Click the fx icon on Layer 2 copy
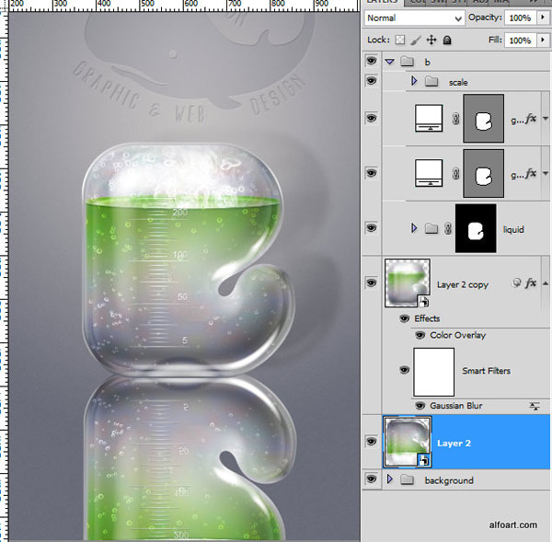 click(x=531, y=283)
